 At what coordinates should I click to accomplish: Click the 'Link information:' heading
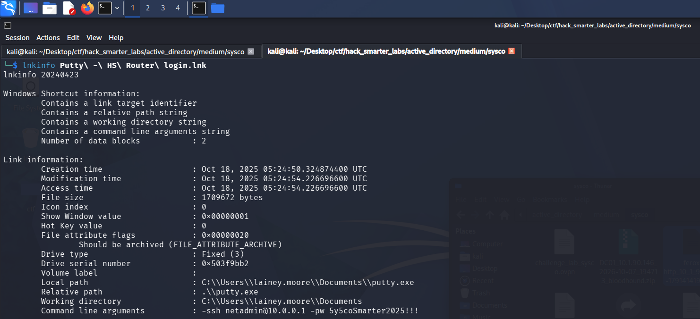[x=43, y=159]
